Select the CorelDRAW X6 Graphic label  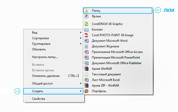(107, 24)
